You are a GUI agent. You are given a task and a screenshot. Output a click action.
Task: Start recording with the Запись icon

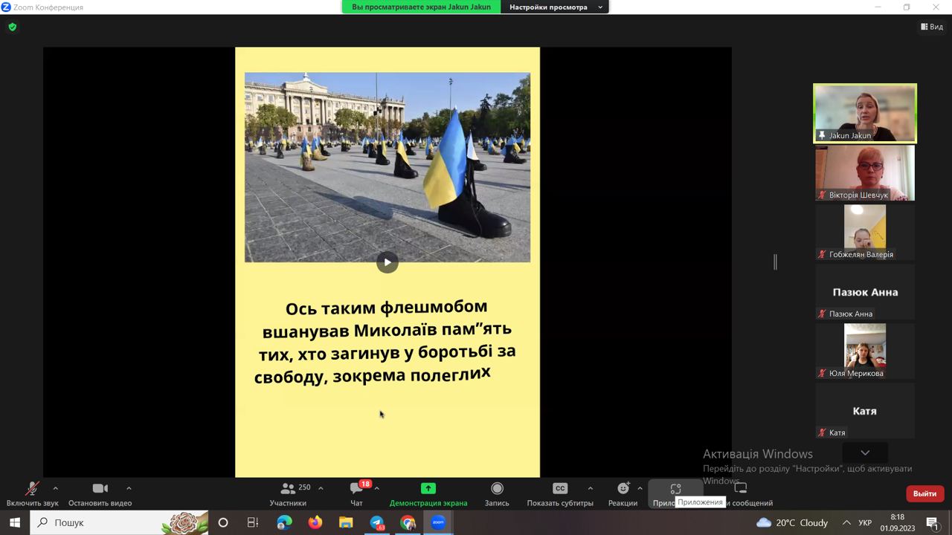[x=497, y=488]
